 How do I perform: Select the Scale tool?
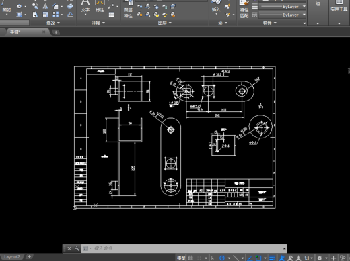[x=45, y=15]
